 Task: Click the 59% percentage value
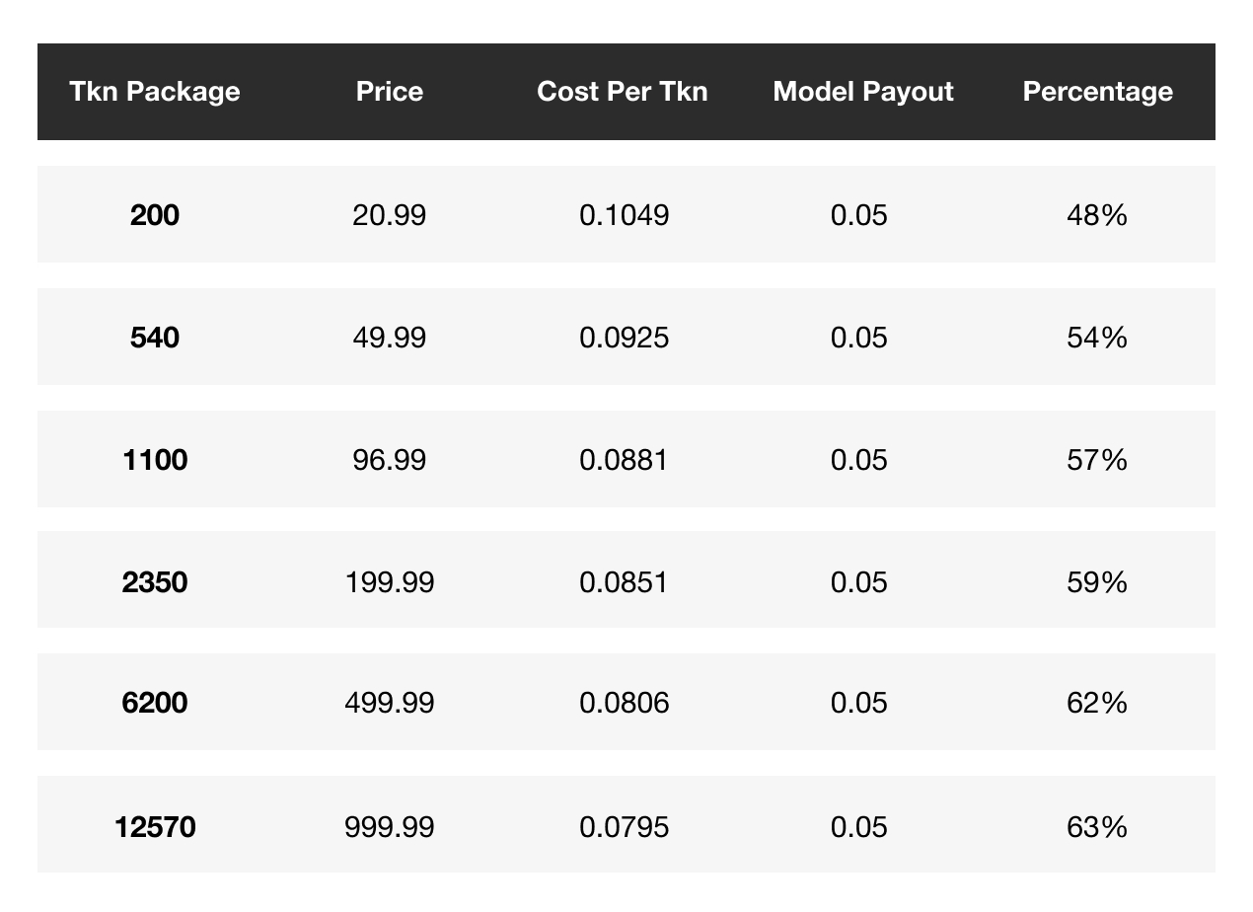1097,582
